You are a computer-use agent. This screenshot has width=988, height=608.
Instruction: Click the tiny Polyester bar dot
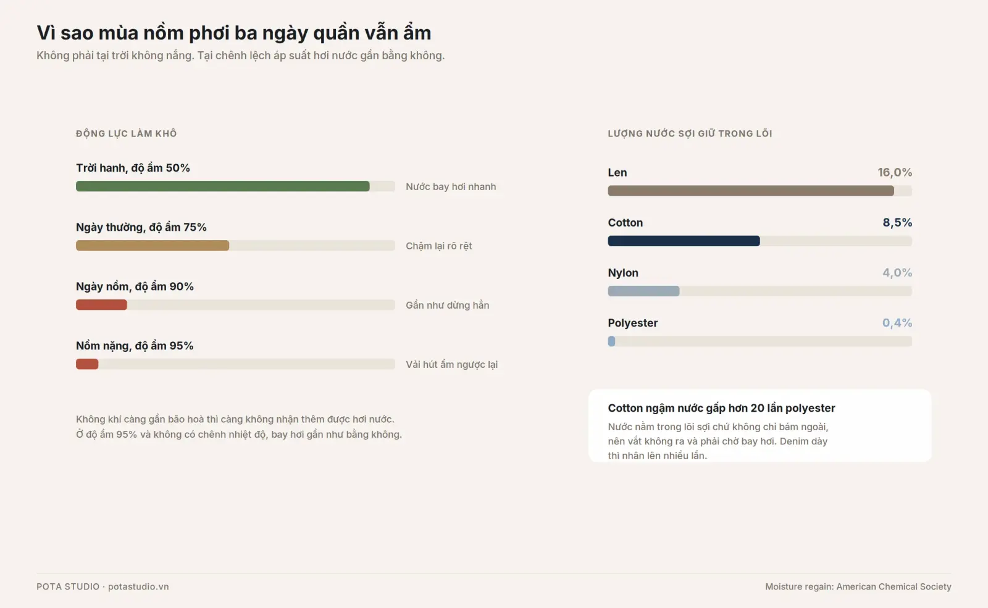[611, 341]
